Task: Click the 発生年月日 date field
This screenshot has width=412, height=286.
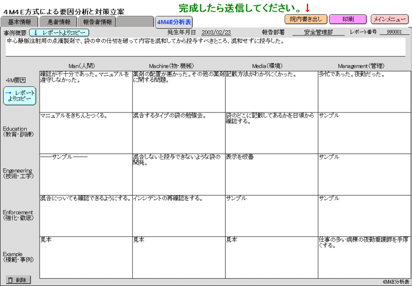Action: click(x=216, y=32)
